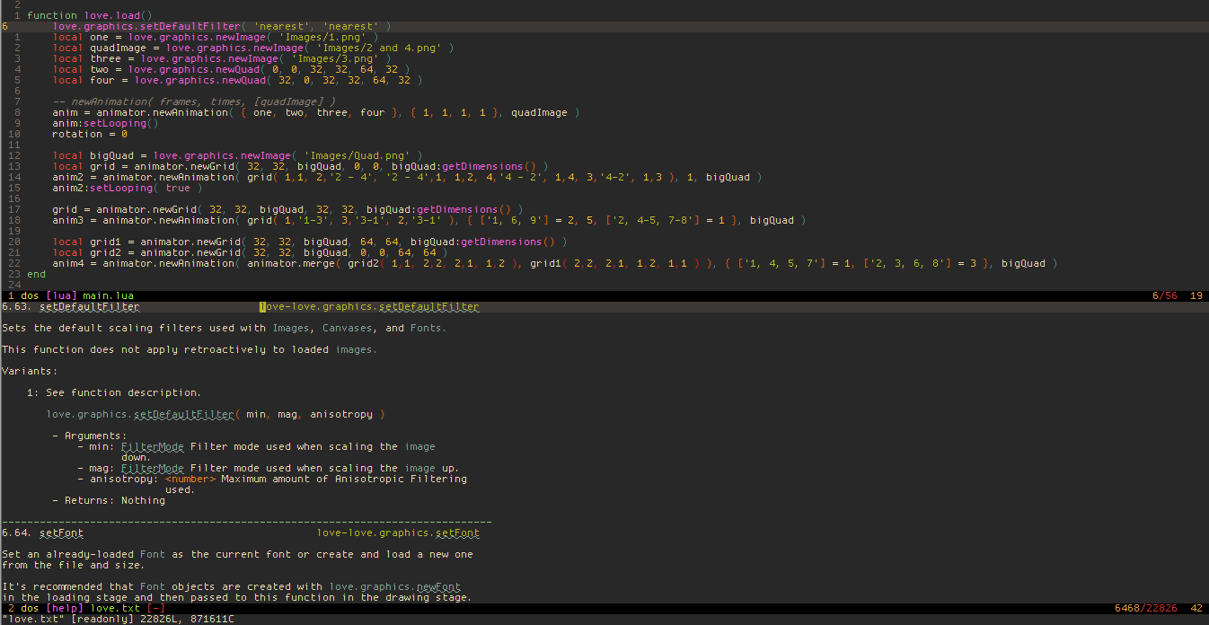Click main.lua status line
Viewport: 1209px width, 625px height.
[x=604, y=295]
